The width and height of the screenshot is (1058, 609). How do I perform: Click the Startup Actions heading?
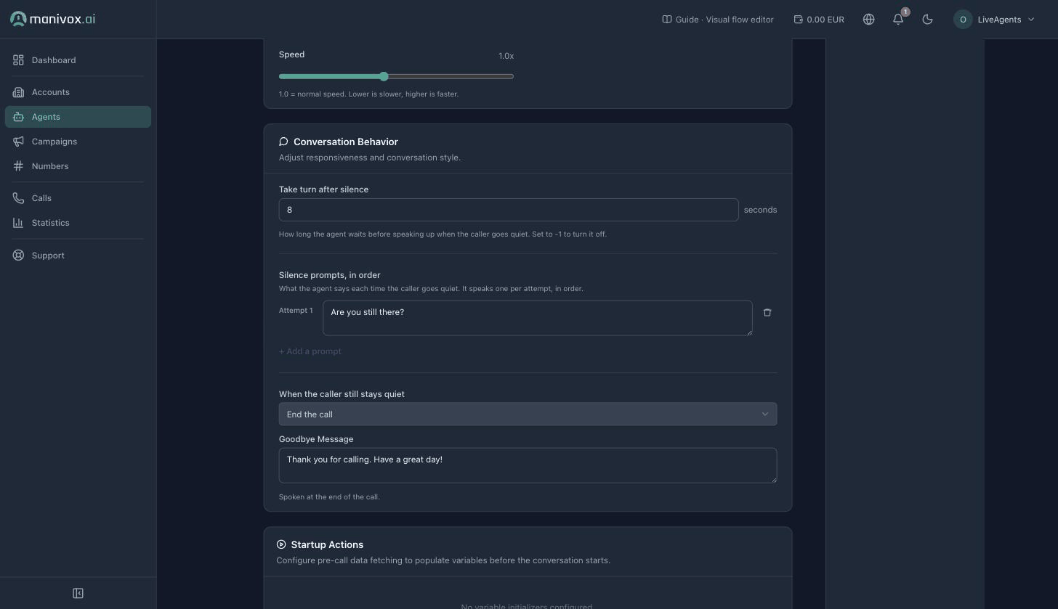coord(327,544)
